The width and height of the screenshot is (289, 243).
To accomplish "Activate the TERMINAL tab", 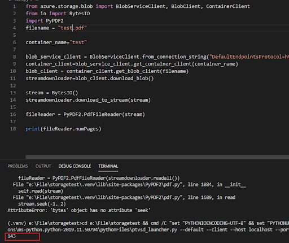I will point(108,166).
